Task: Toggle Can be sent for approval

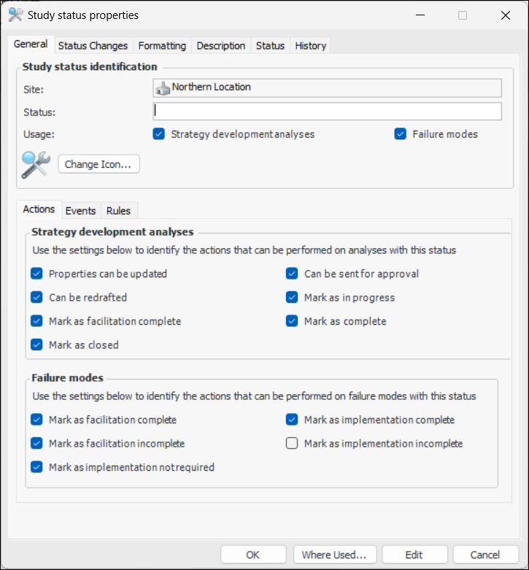Action: (x=292, y=274)
